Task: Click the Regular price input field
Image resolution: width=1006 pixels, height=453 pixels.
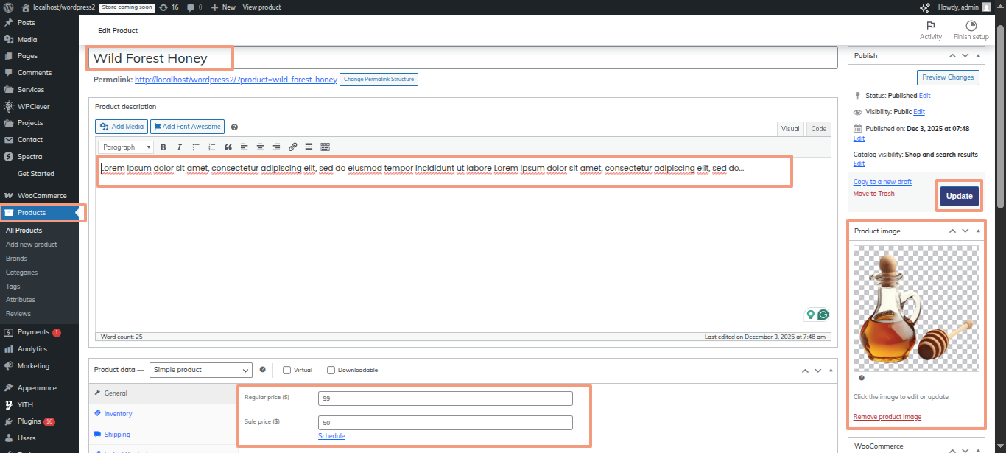Action: tap(445, 398)
